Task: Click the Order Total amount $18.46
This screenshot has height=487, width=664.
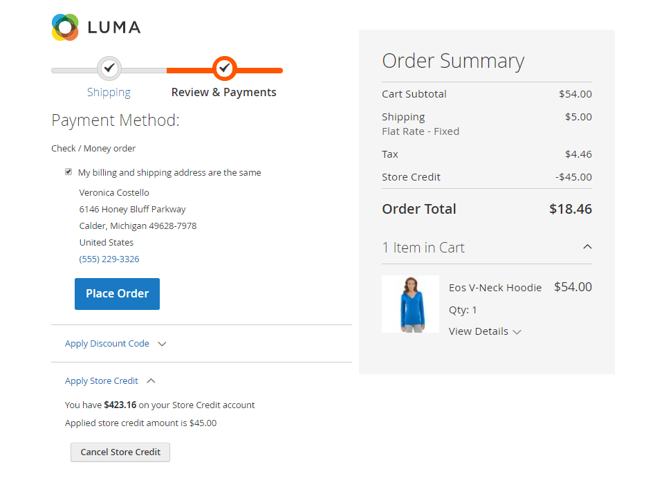Action: pyautogui.click(x=570, y=209)
